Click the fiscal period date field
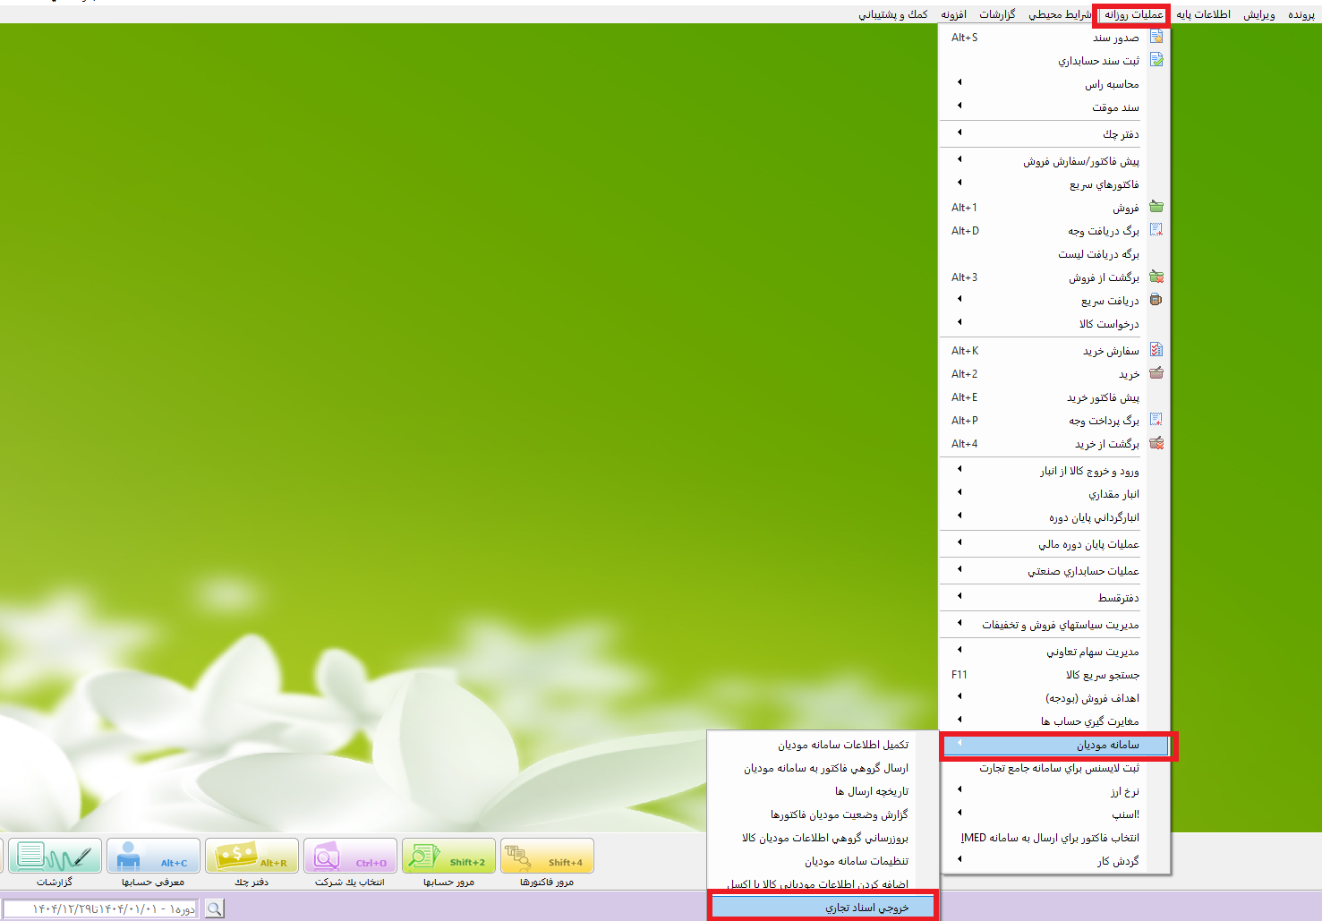 coord(100,909)
